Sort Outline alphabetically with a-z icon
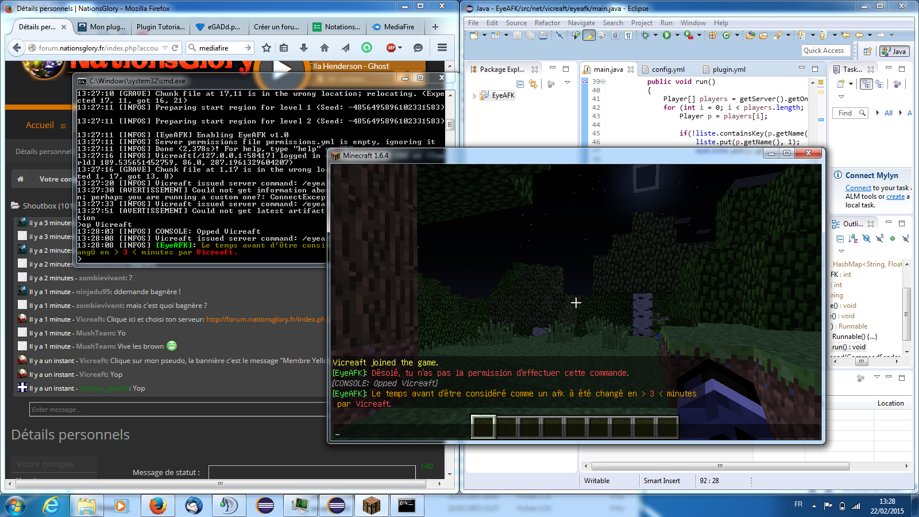 click(853, 238)
